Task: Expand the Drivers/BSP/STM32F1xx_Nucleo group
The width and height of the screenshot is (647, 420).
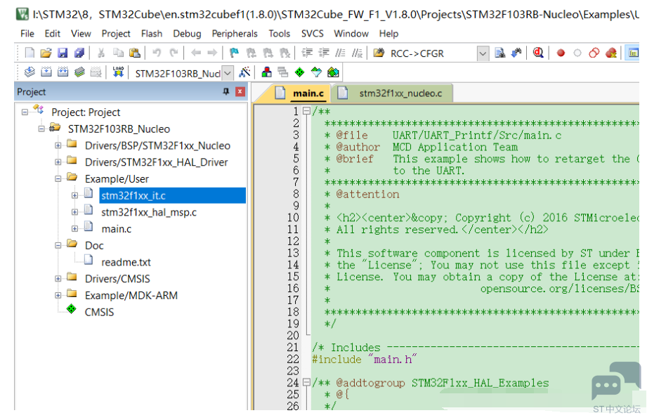Action: tap(58, 145)
